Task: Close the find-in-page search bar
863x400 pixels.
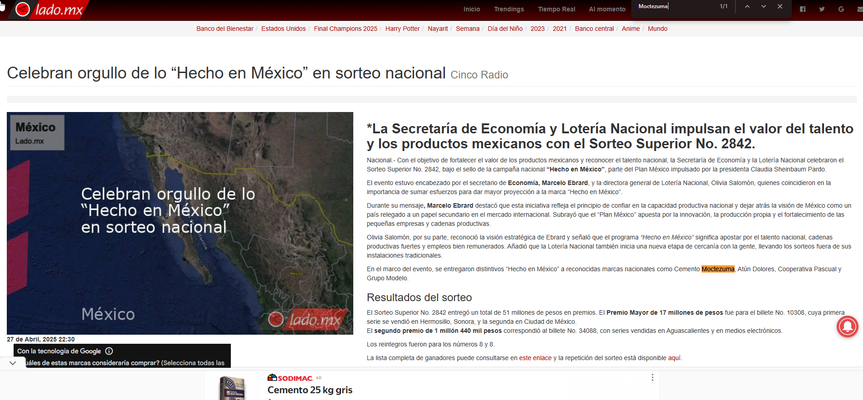Action: [x=780, y=6]
